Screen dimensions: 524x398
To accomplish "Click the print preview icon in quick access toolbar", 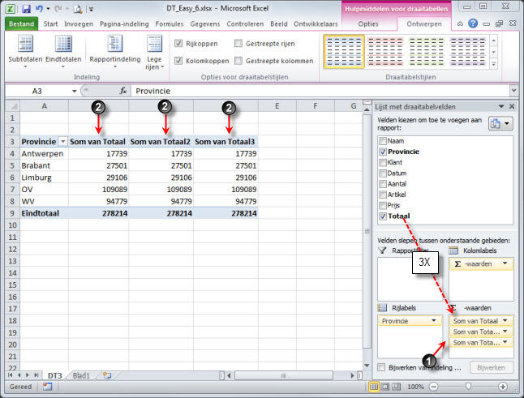I will tap(78, 9).
